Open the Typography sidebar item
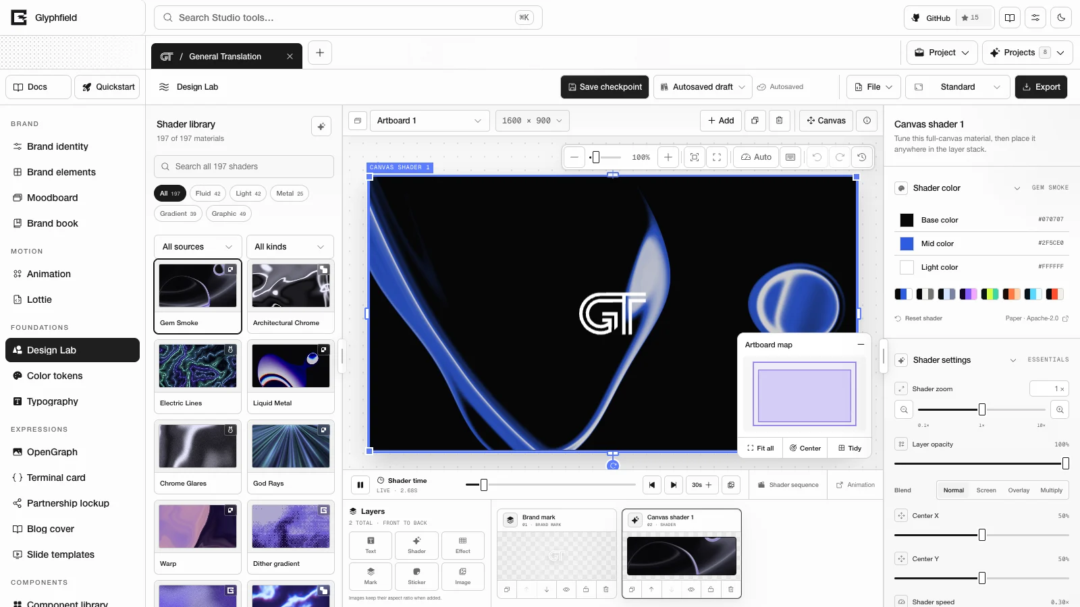1080x607 pixels. [x=72, y=401]
